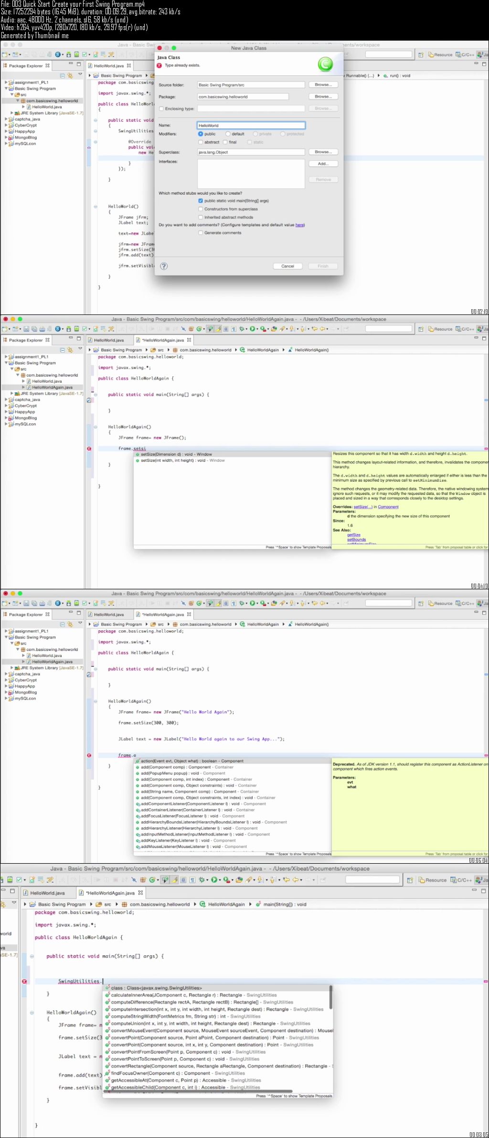Tick the abstract modifier checkbox
This screenshot has height=1138, width=489.
pyautogui.click(x=201, y=142)
